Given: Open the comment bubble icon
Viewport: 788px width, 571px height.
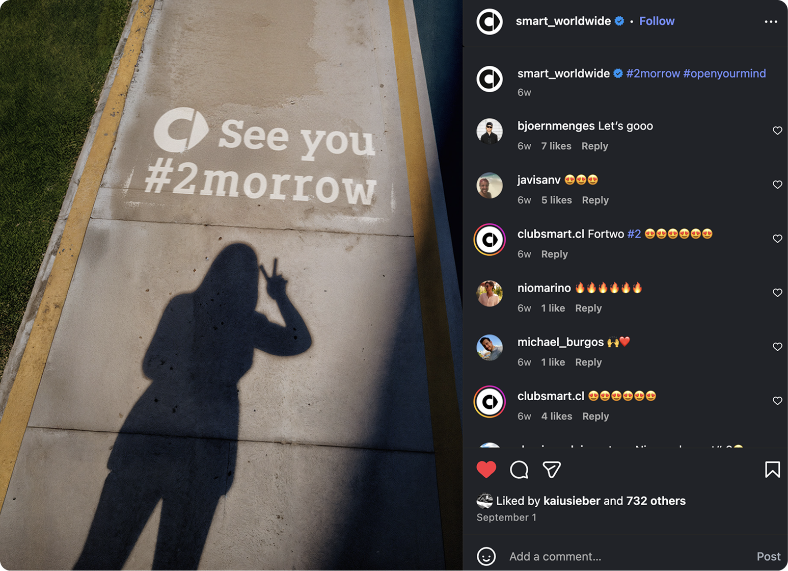Looking at the screenshot, I should pos(519,470).
